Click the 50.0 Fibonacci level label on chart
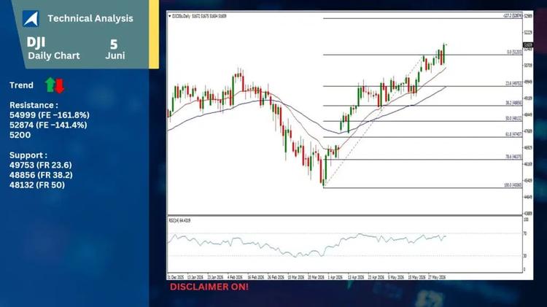Screen dimensions: 547x307 514,119
